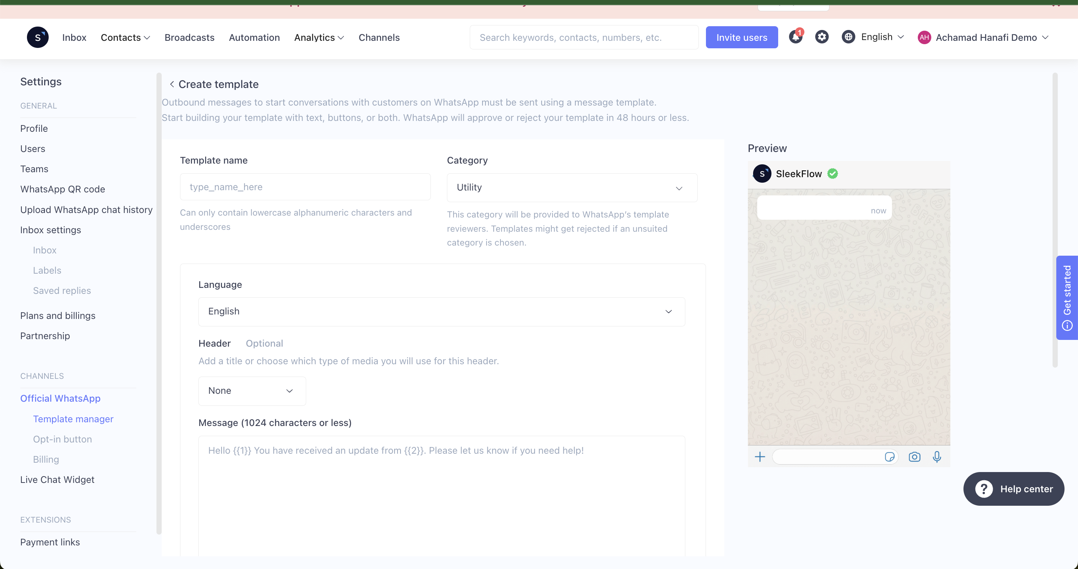Open Saved replies settings
The image size is (1078, 569).
tap(62, 290)
